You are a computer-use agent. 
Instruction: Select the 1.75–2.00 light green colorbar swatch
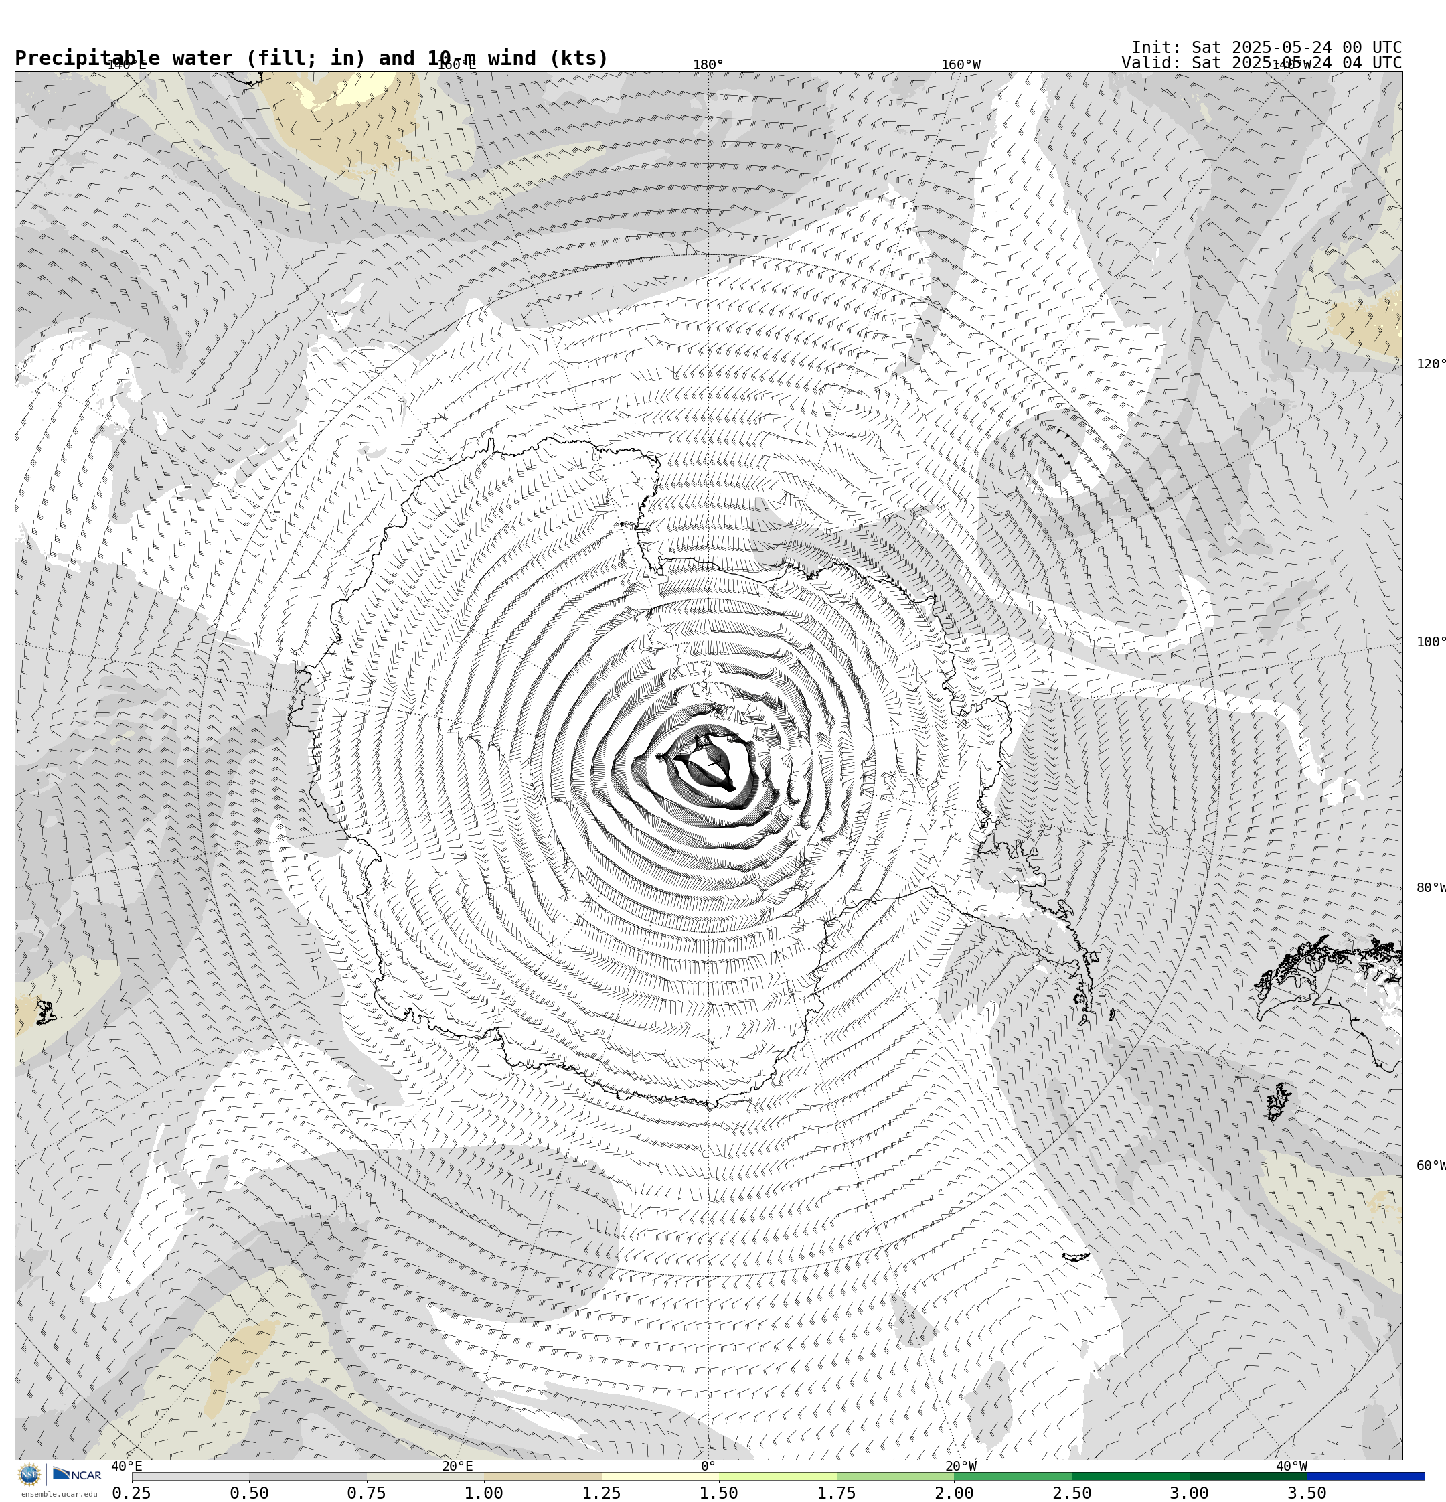point(896,1476)
